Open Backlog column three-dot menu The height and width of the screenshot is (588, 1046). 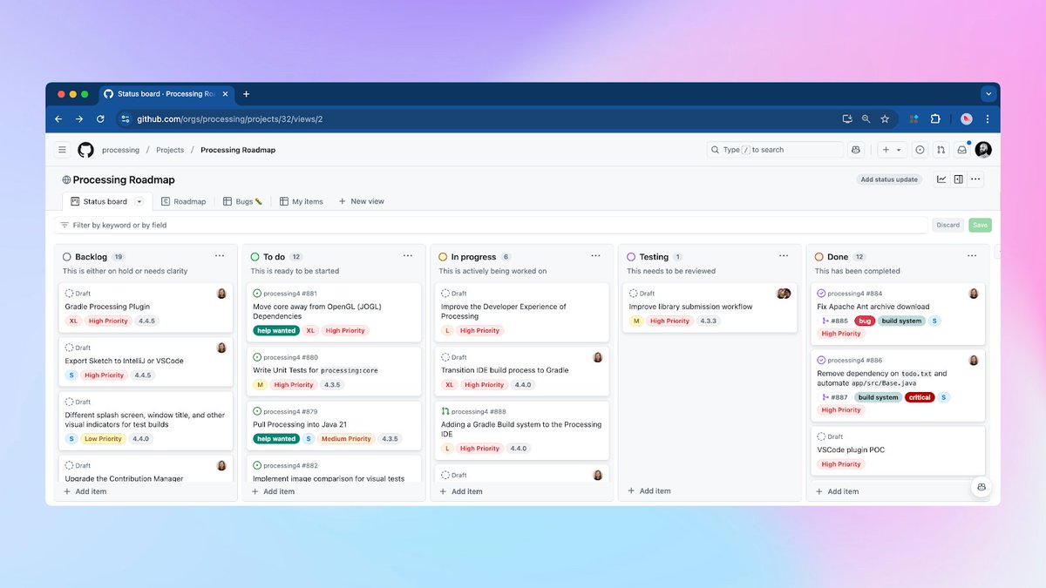pyautogui.click(x=220, y=256)
